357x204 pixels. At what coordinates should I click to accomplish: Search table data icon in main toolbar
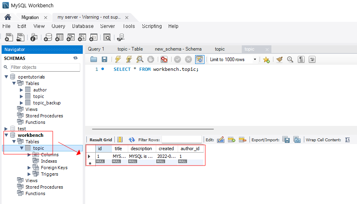pos(107,37)
